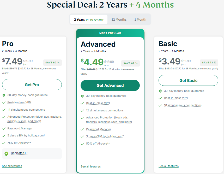Click the Dedicated IP location pin icon
Viewport: 224px width, 174px height.
(x=6, y=154)
